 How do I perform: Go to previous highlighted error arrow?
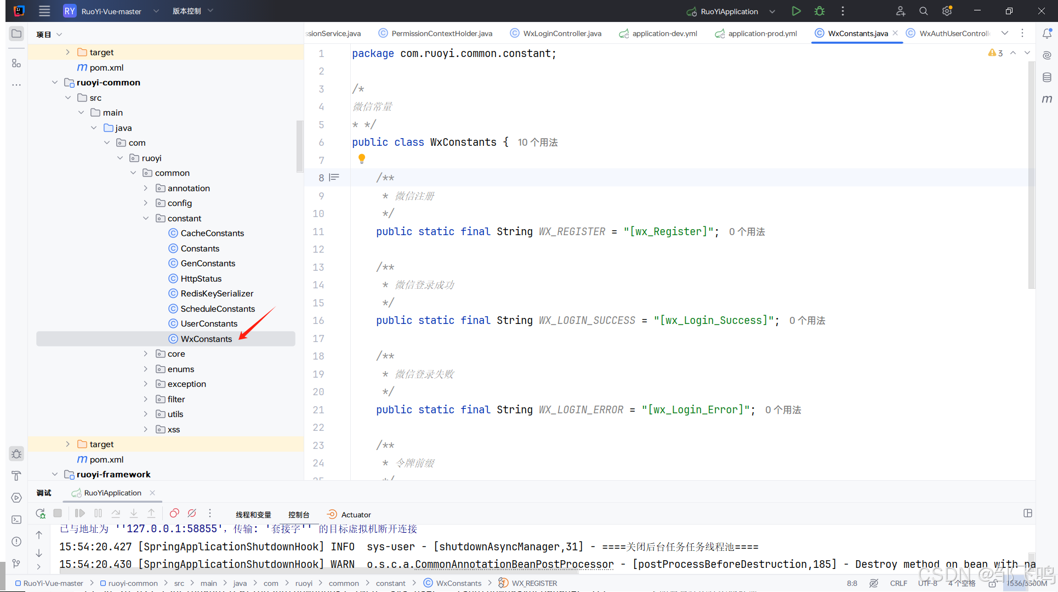[1013, 53]
